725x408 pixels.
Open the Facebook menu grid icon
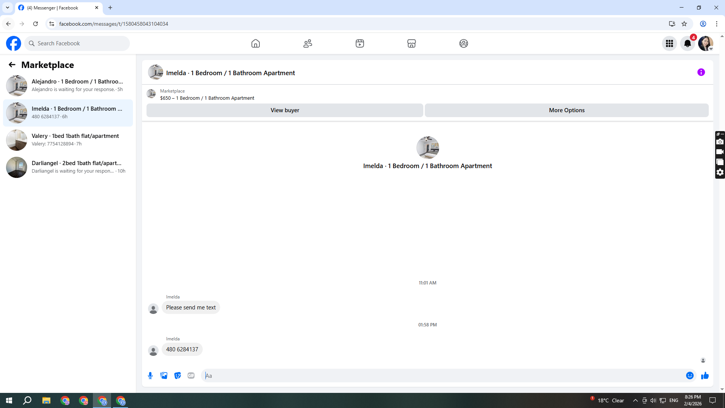coord(669,43)
